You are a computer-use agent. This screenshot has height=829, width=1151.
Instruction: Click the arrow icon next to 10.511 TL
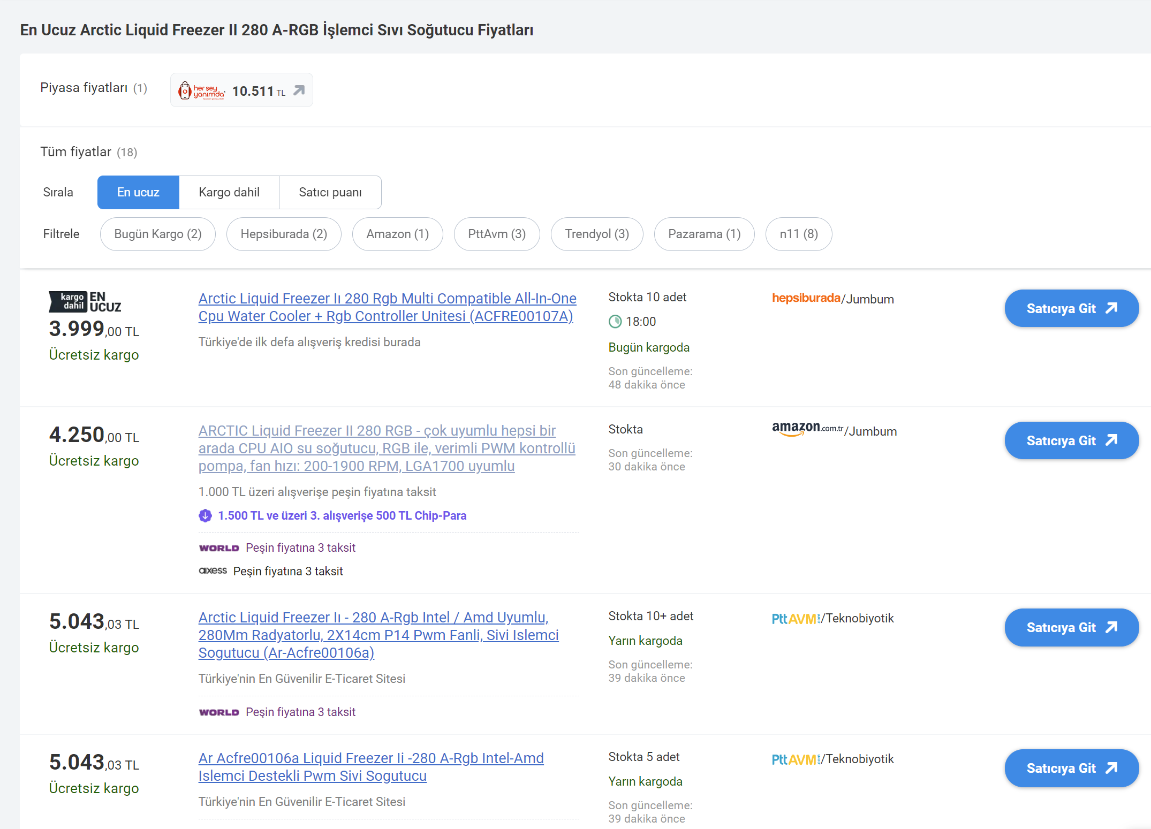[x=299, y=90]
